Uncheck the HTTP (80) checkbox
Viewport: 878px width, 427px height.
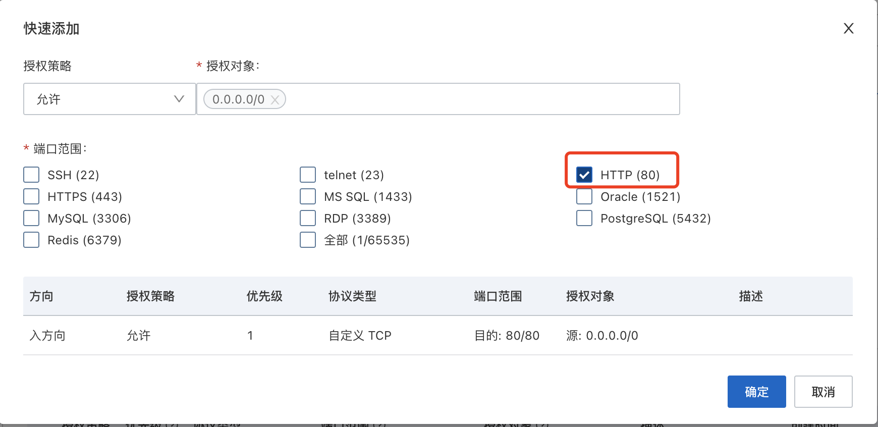click(584, 175)
